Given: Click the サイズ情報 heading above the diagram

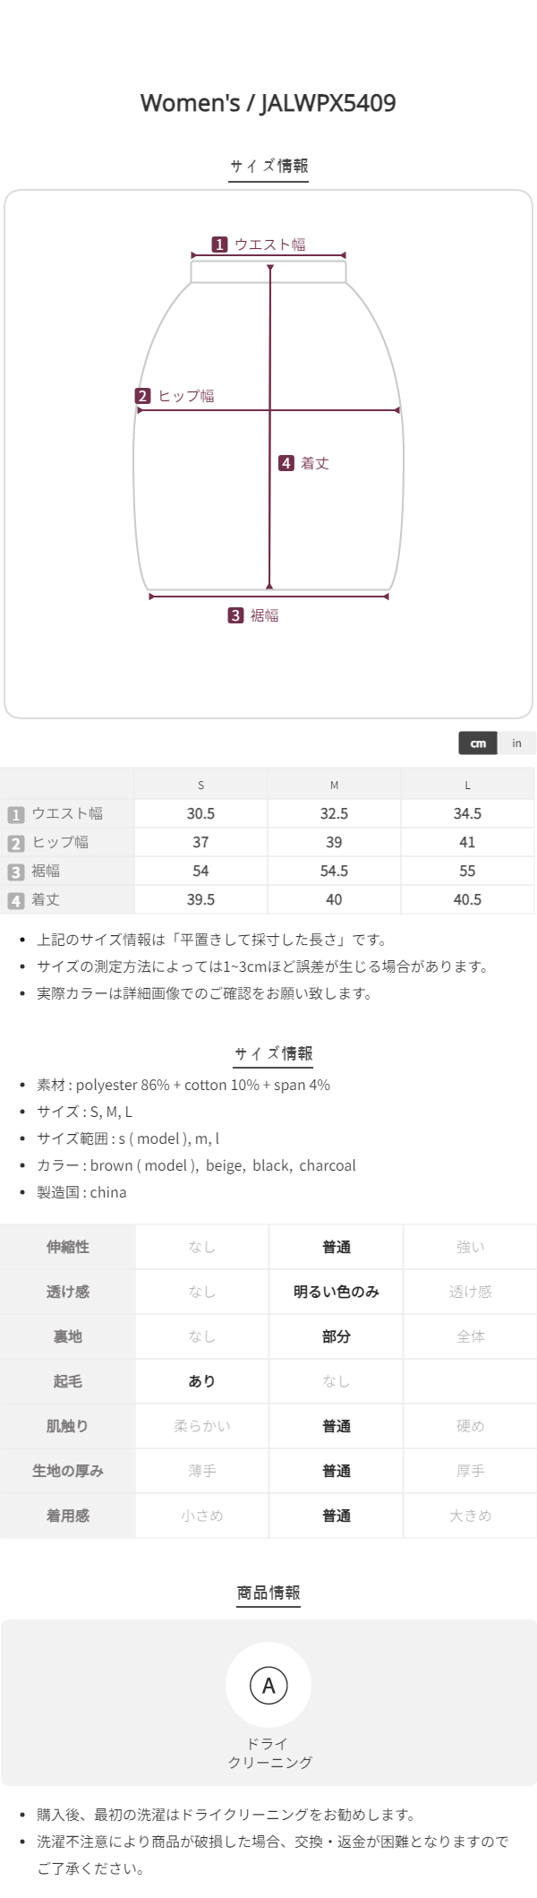Looking at the screenshot, I should point(268,166).
